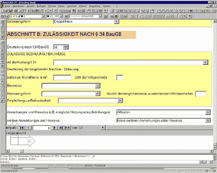217x173 pixels.
Task: Open the Altlasten dropdown arrow
Action: (208, 112)
